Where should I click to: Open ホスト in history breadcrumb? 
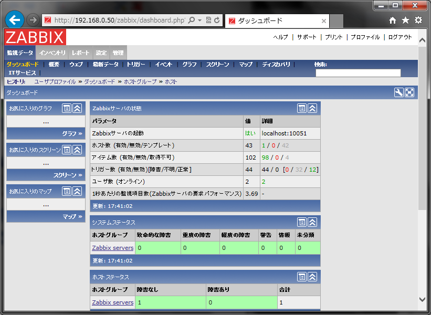171,81
